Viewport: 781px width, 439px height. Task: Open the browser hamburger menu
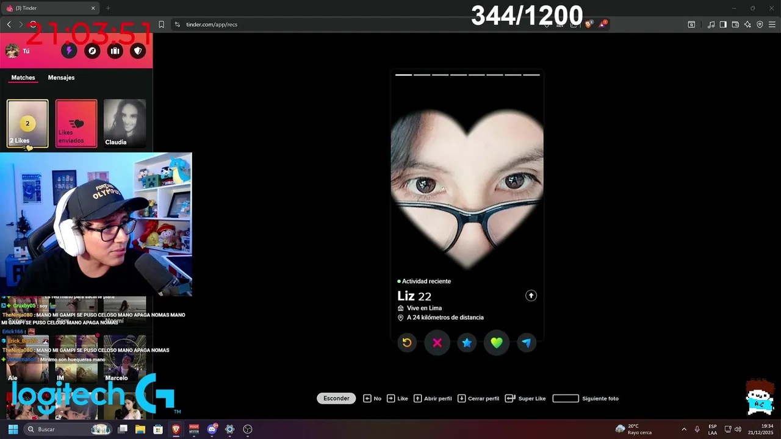(x=772, y=24)
